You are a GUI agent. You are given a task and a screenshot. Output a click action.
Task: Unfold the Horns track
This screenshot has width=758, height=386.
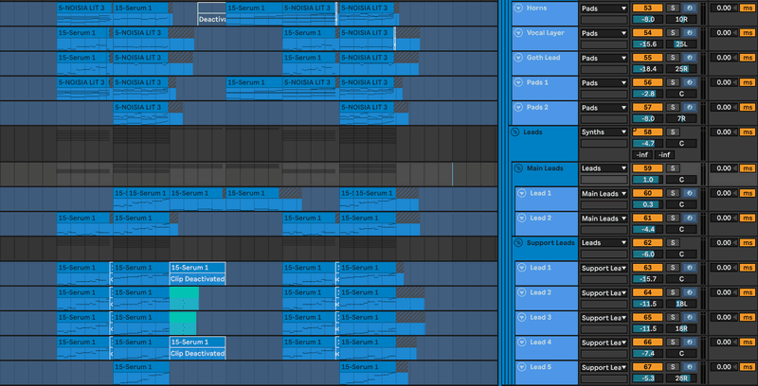tap(519, 8)
